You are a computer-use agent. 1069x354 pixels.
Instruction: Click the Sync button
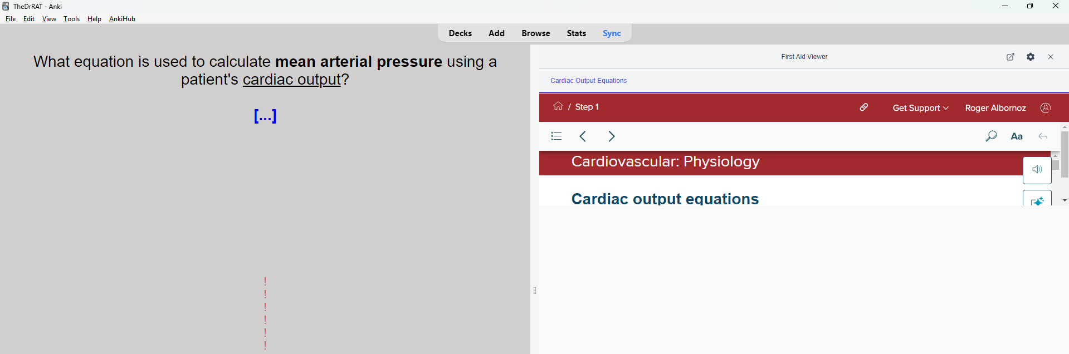pyautogui.click(x=611, y=33)
